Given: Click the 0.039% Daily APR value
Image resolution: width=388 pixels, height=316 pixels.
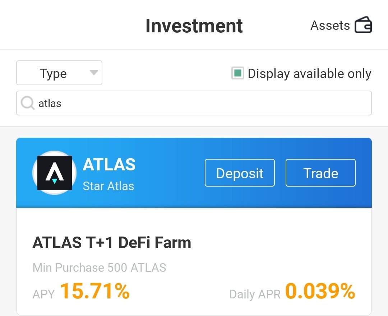Looking at the screenshot, I should click(x=320, y=291).
